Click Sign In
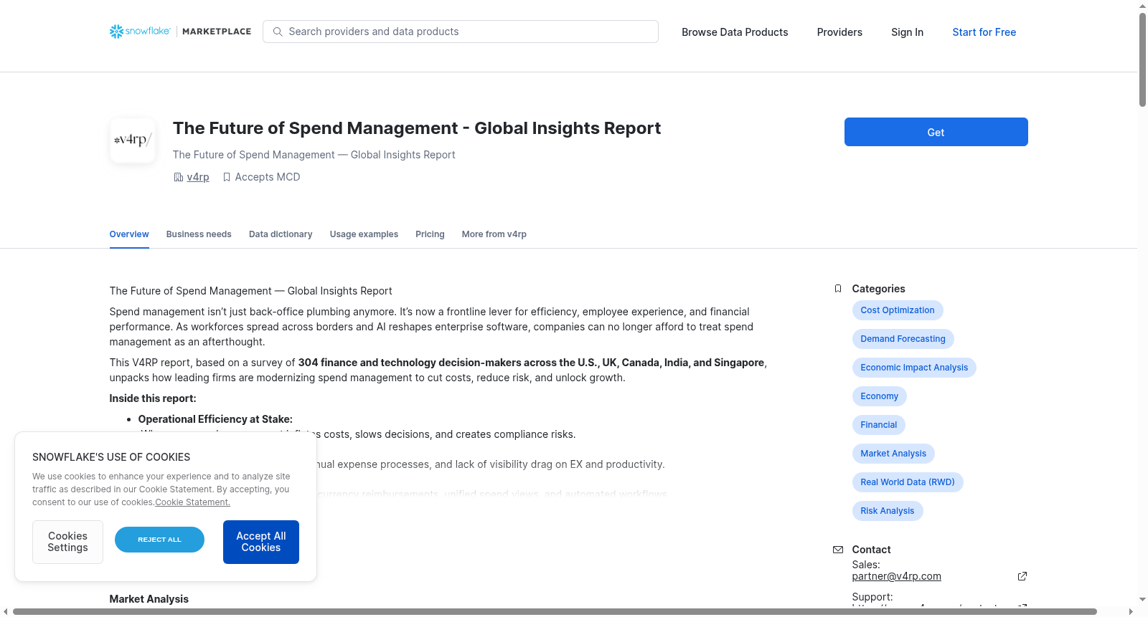Screen dimensions: 1148x617 point(907,32)
